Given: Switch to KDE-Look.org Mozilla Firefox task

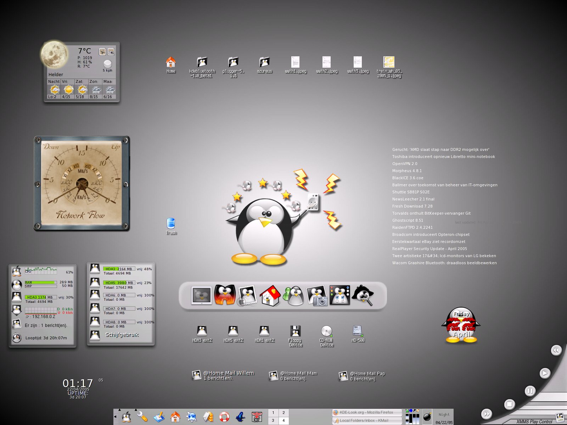Looking at the screenshot, I should click(367, 412).
